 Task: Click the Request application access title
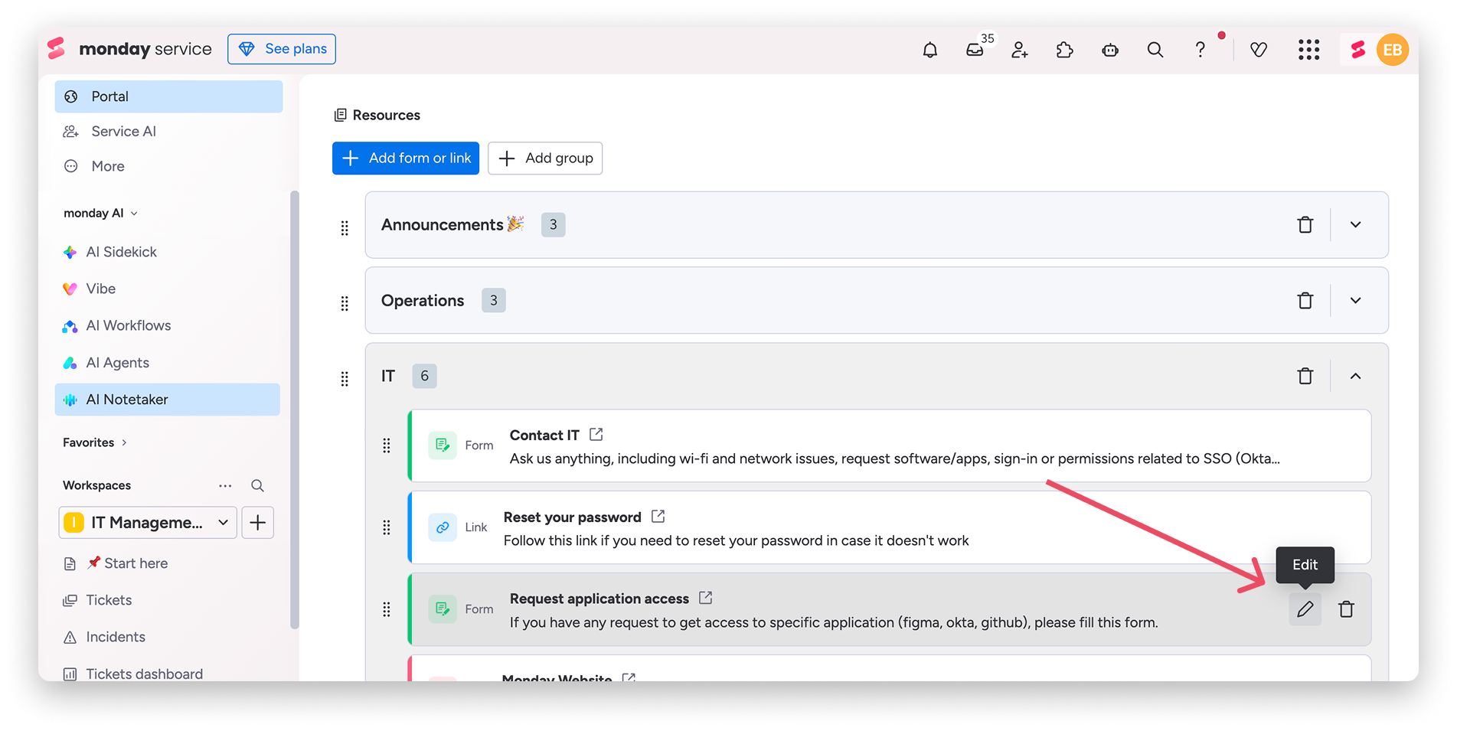pyautogui.click(x=599, y=598)
